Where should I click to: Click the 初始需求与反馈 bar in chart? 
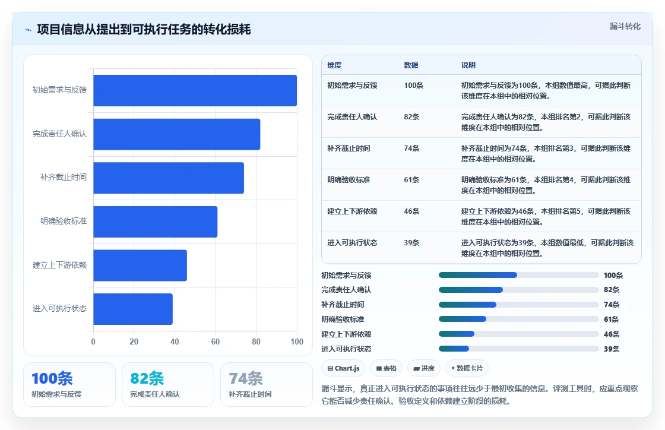click(x=195, y=90)
